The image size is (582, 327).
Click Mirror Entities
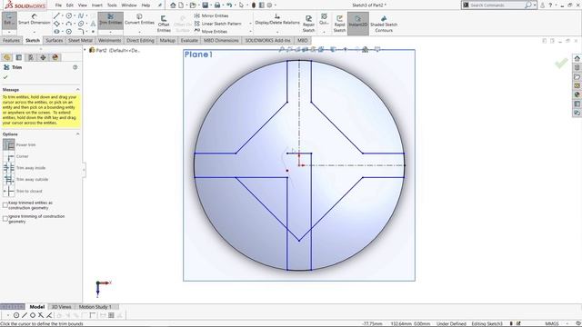point(211,16)
